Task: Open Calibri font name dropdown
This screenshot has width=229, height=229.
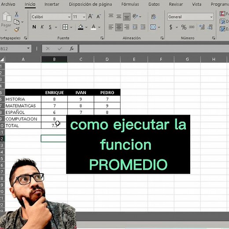Action: pos(69,17)
